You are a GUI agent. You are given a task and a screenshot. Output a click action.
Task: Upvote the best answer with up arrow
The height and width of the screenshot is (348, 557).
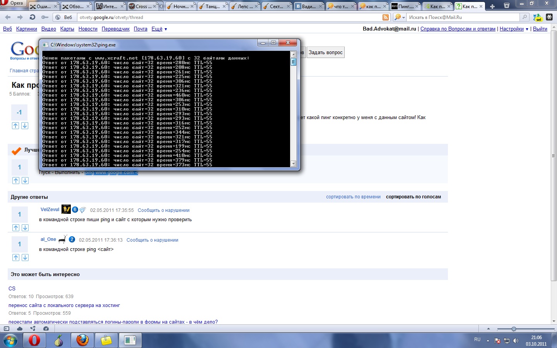(x=16, y=181)
